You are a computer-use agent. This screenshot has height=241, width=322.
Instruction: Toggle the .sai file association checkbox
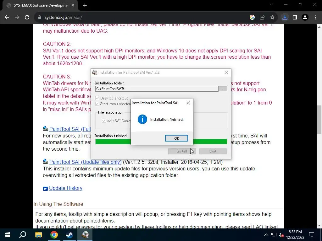tap(104, 121)
